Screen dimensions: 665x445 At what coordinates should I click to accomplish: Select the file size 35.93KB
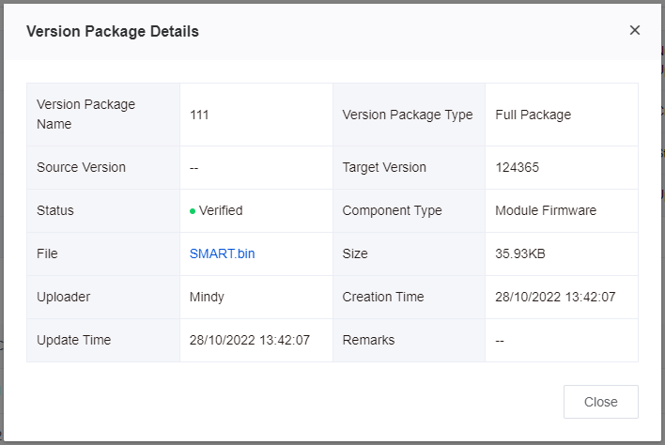point(520,253)
